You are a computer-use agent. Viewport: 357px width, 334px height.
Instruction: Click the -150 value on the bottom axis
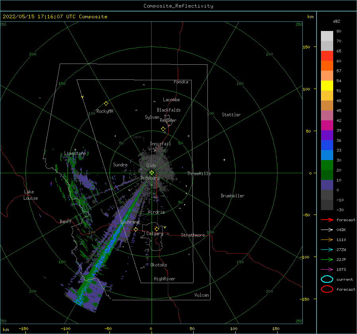tap(23, 328)
